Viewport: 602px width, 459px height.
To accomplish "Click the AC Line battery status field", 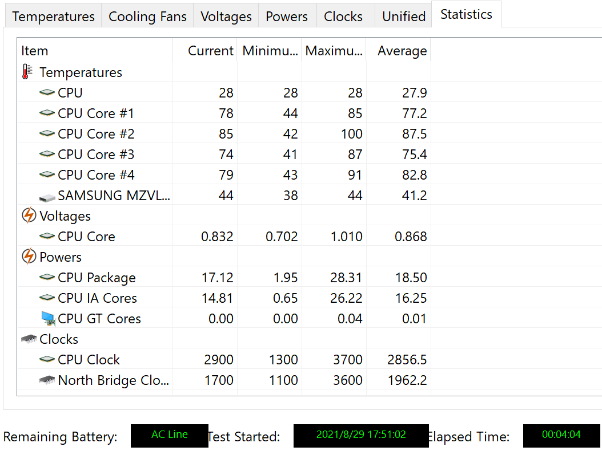I will [169, 436].
